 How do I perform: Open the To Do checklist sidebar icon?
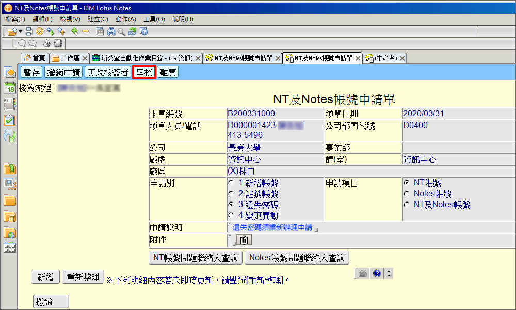coord(9,120)
